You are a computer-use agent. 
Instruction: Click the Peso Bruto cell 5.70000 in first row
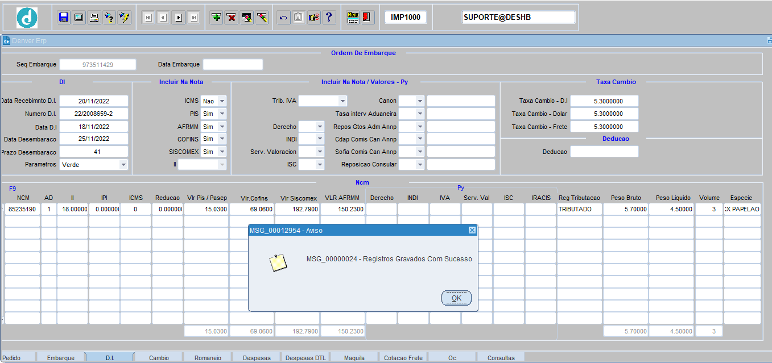click(x=625, y=209)
